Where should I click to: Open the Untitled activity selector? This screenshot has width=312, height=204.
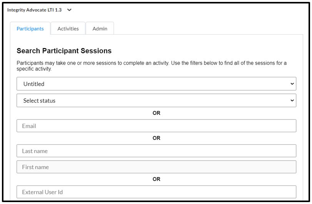[x=154, y=84]
